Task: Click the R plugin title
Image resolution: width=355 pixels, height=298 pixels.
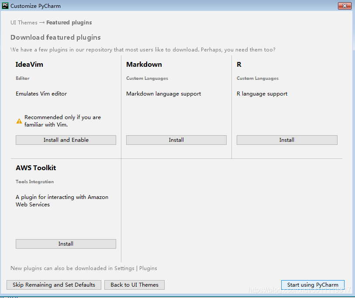Action: tap(239, 65)
